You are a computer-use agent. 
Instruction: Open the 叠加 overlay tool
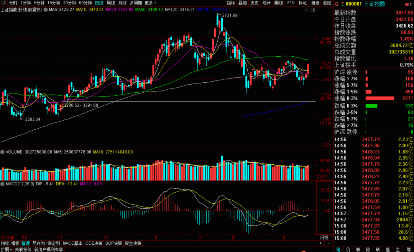point(242,3)
